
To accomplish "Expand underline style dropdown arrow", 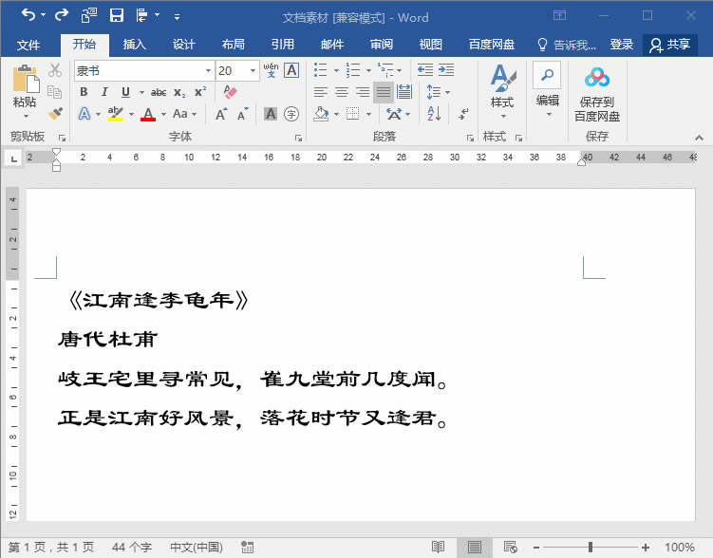I will pyautogui.click(x=141, y=92).
